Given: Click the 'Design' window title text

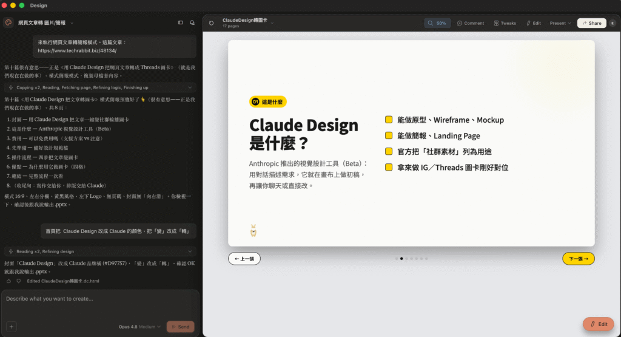Looking at the screenshot, I should 38,5.
